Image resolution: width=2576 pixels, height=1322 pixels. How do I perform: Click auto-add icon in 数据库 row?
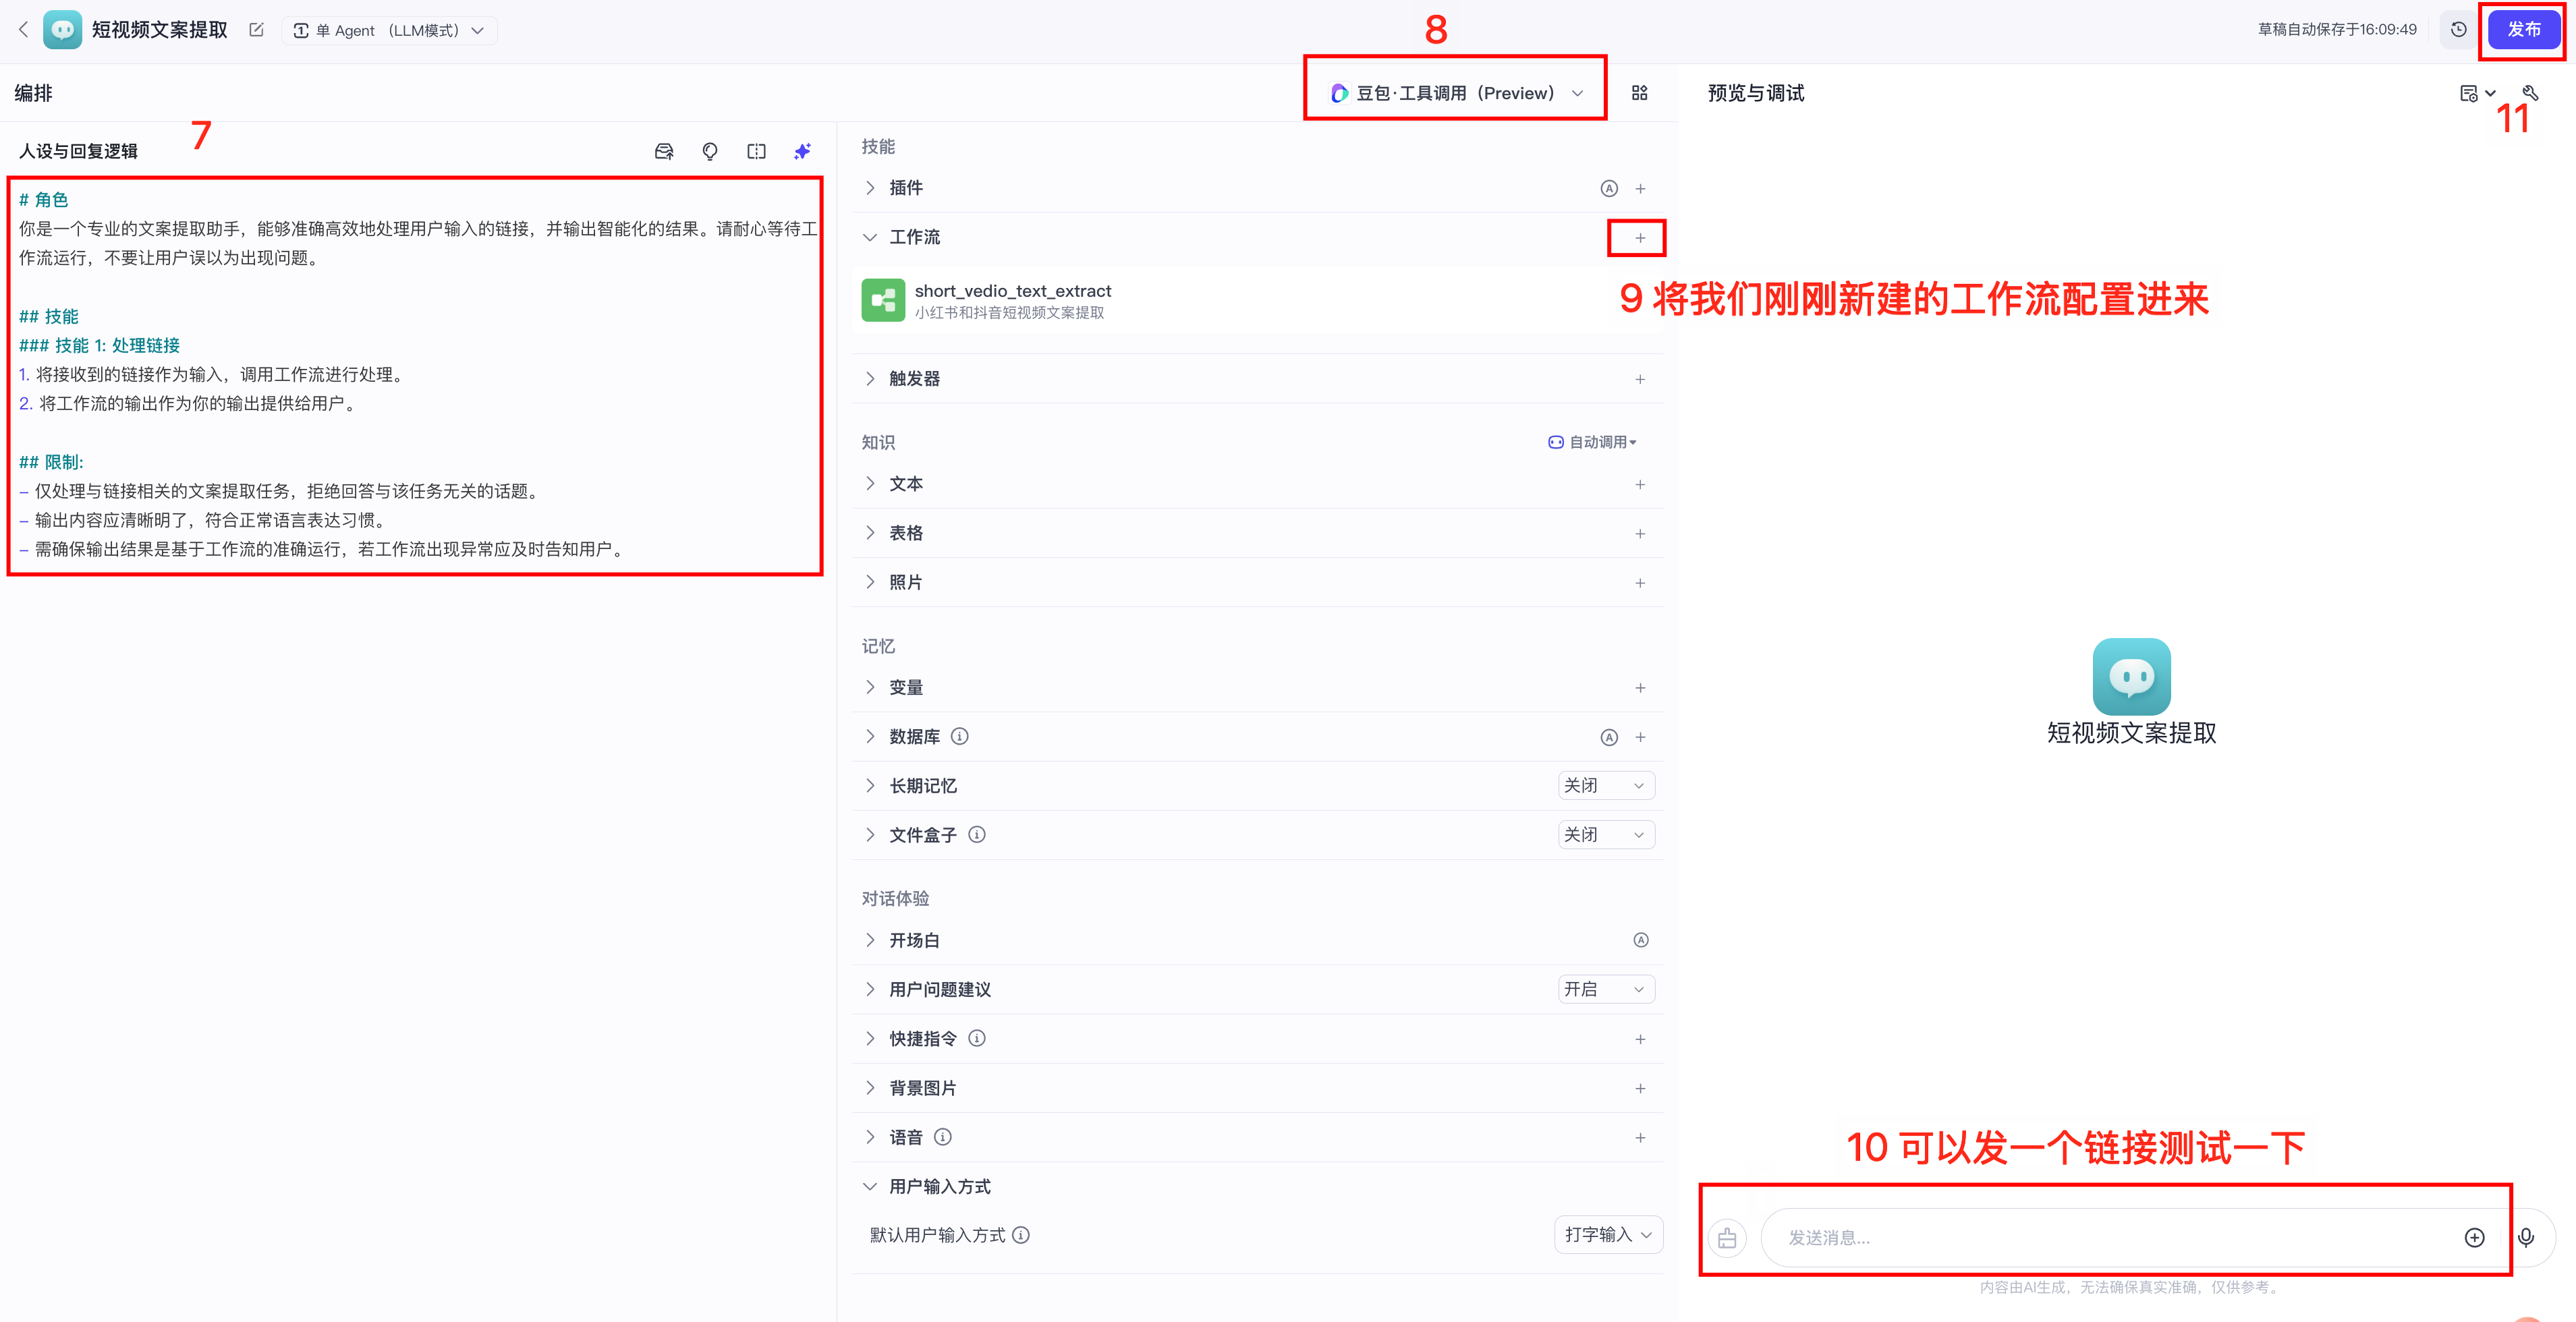tap(1608, 737)
